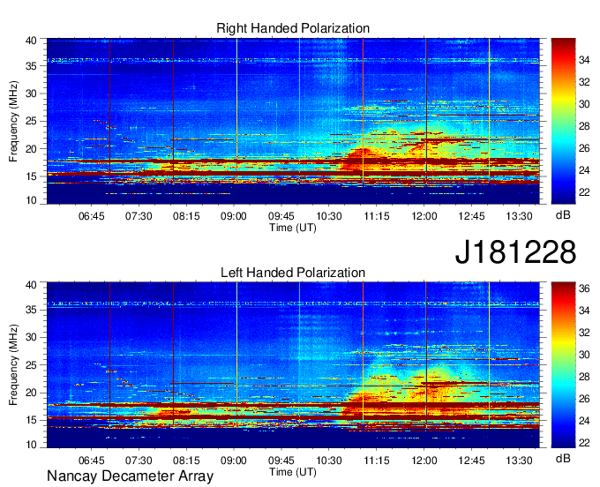Click the 09:00 tick on the Left Handed plot
Viewport: 600px width, 487px height.
(234, 461)
